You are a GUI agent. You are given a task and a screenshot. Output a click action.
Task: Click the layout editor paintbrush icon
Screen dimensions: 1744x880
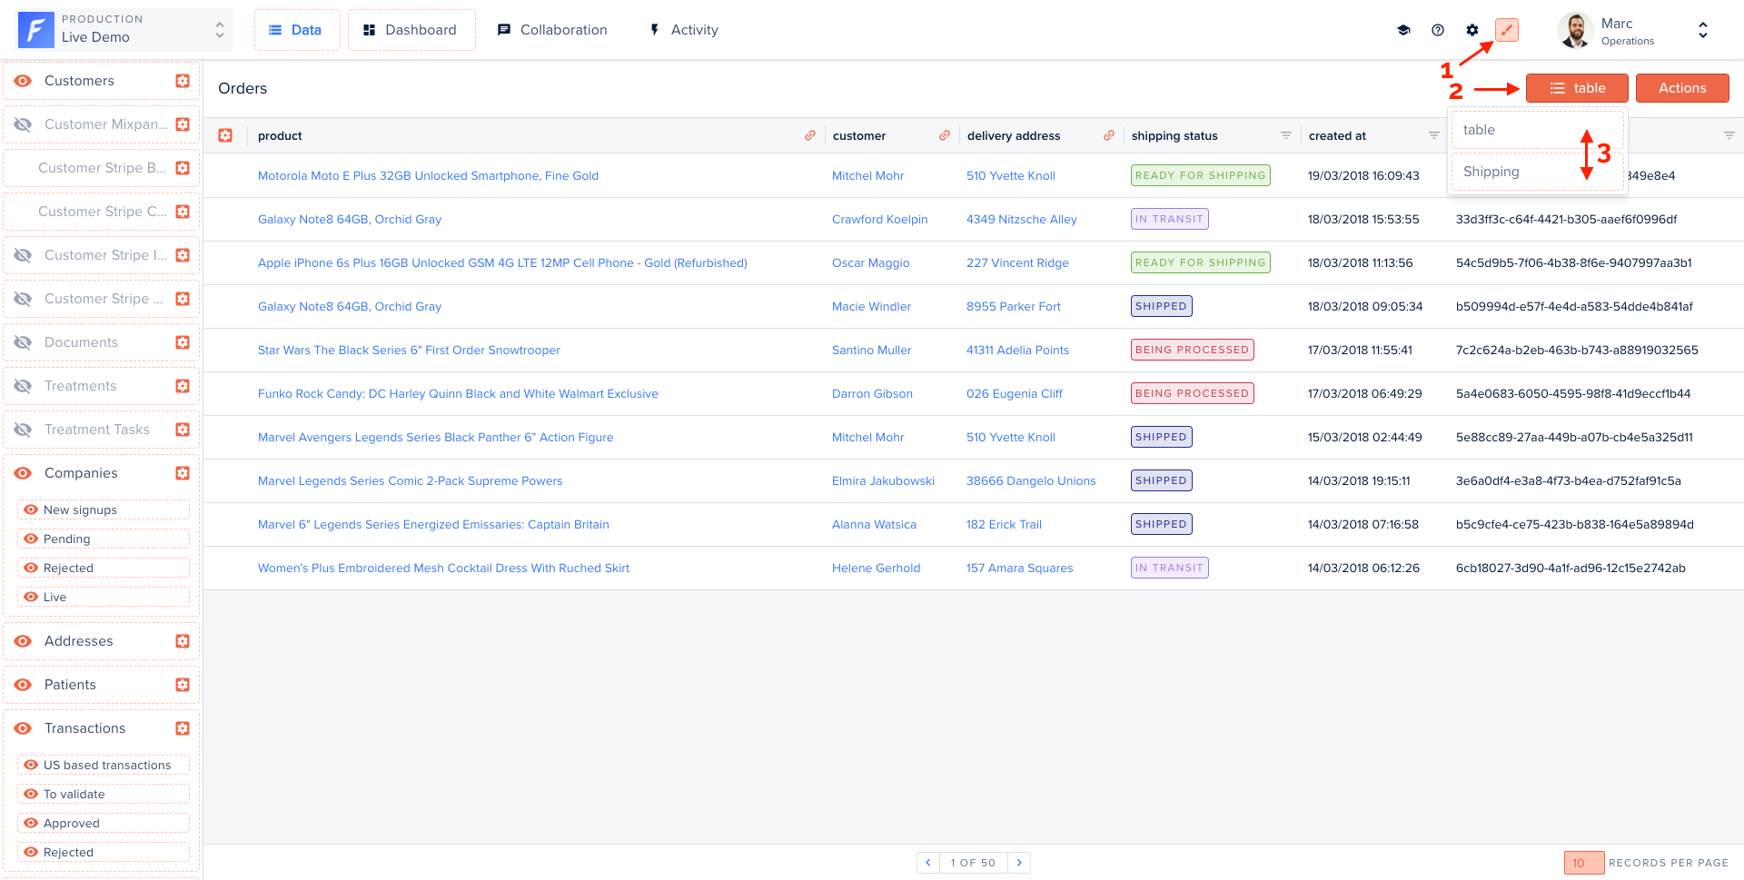(1506, 30)
